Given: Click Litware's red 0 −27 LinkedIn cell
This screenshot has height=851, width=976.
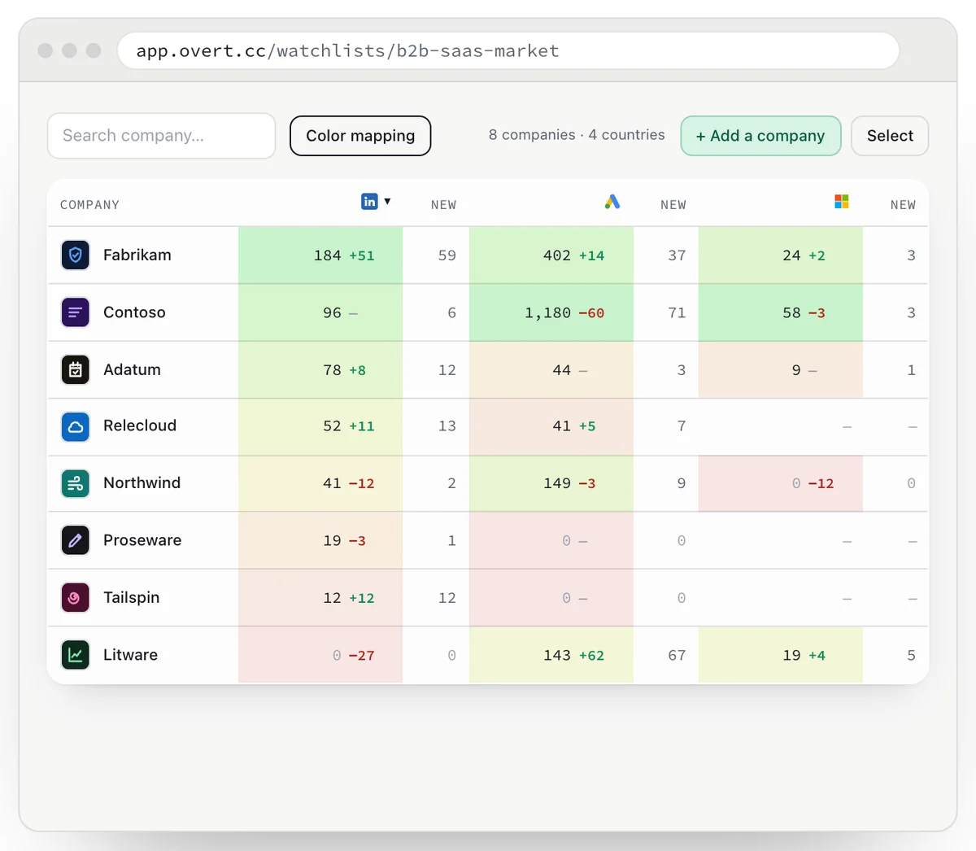Looking at the screenshot, I should [x=320, y=655].
